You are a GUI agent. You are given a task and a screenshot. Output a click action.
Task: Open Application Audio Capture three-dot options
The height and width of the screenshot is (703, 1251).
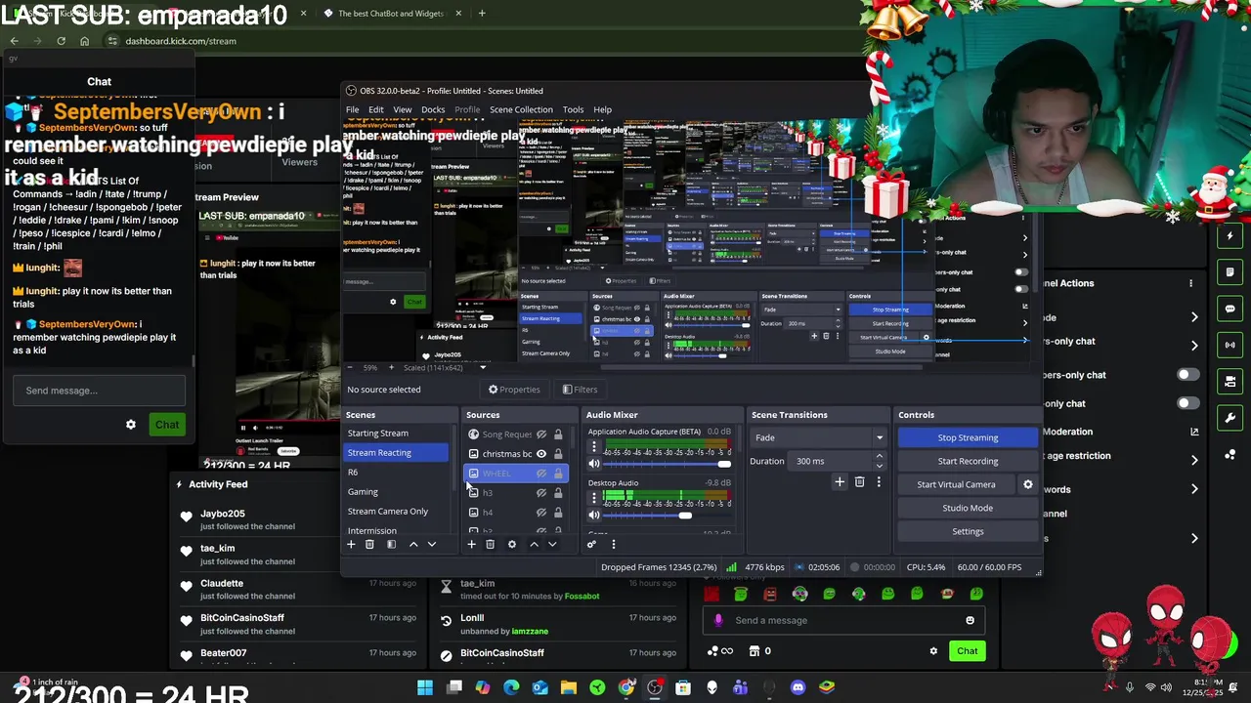click(593, 447)
